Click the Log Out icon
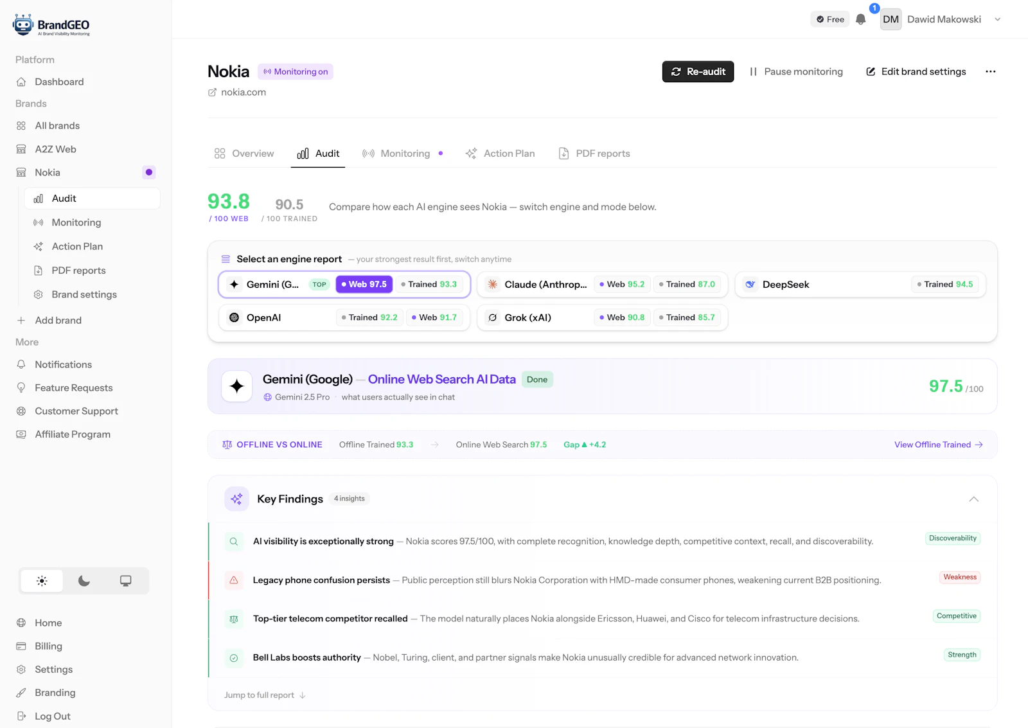1028x728 pixels. click(x=21, y=716)
